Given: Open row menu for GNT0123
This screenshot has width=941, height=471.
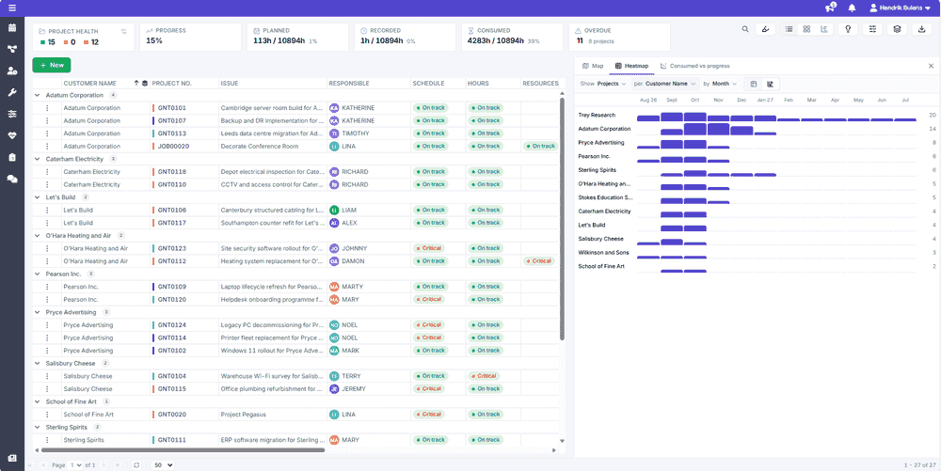Looking at the screenshot, I should point(47,248).
